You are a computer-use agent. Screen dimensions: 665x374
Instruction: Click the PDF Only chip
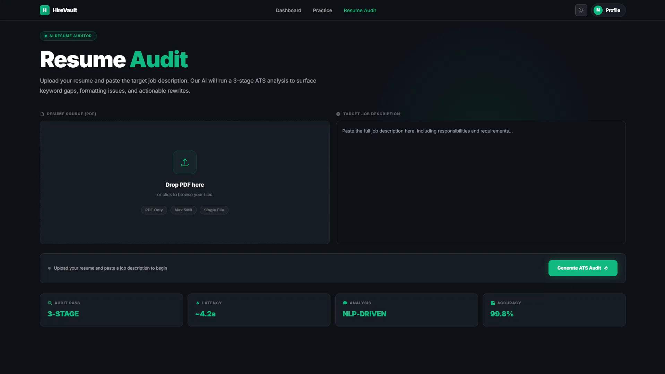point(154,210)
